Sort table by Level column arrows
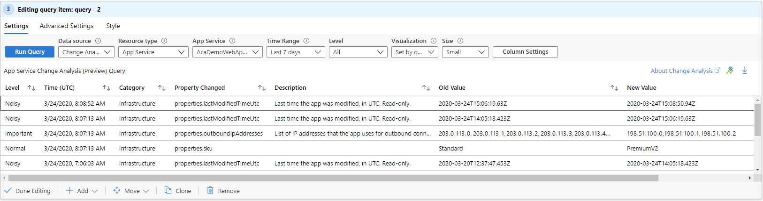This screenshot has width=763, height=201. pyautogui.click(x=31, y=88)
